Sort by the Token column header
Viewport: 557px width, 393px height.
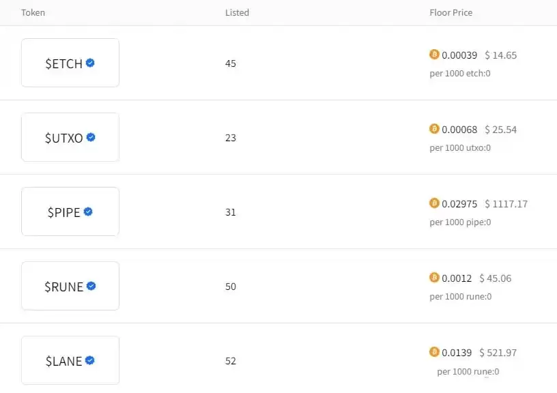click(33, 13)
